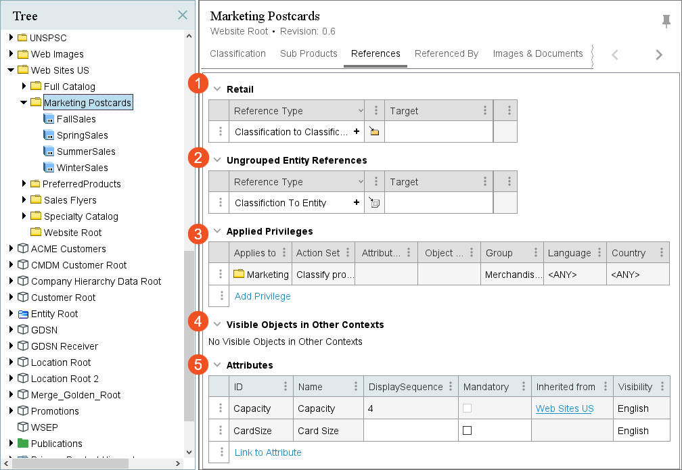Open the Referenced By tab
Viewport: 682px width, 470px height.
446,54
